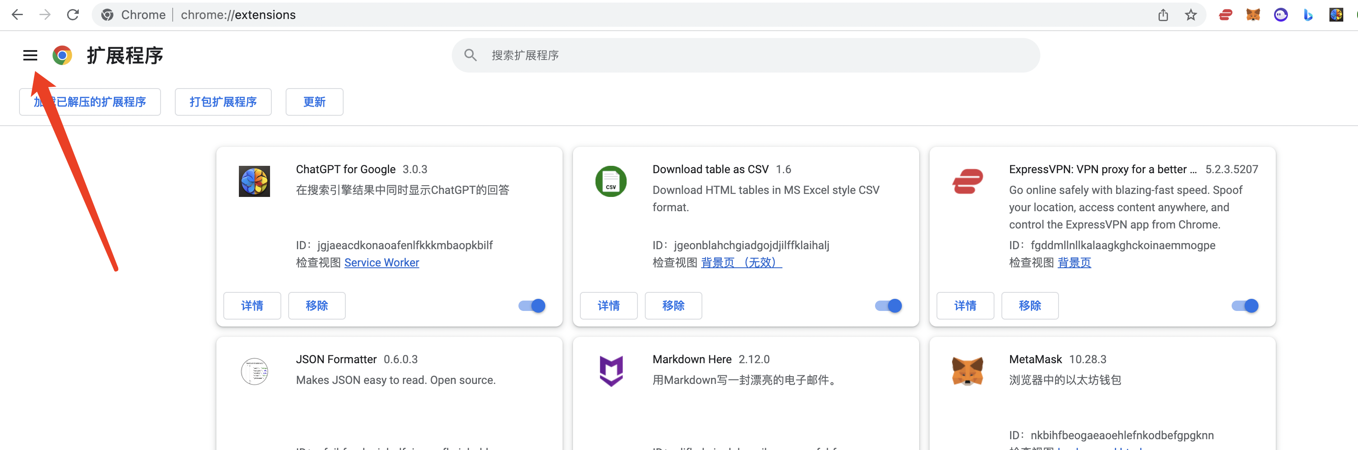The width and height of the screenshot is (1358, 450).
Task: Click the ExpressVPN card logo
Action: [x=967, y=181]
